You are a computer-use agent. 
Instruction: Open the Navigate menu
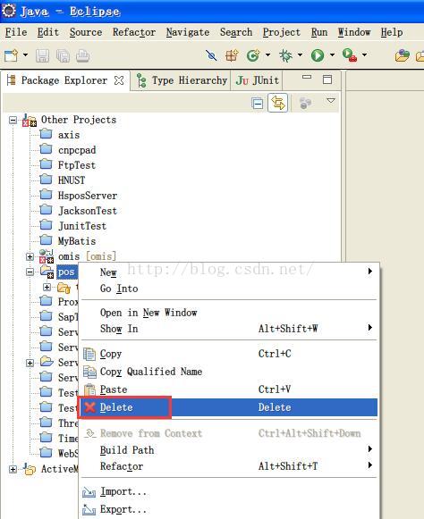click(188, 32)
